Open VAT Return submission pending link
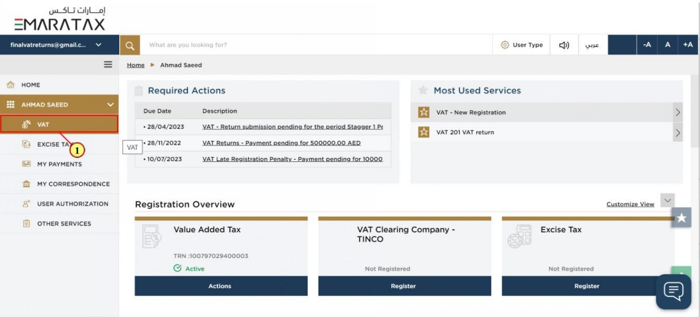700x317 pixels. point(292,127)
